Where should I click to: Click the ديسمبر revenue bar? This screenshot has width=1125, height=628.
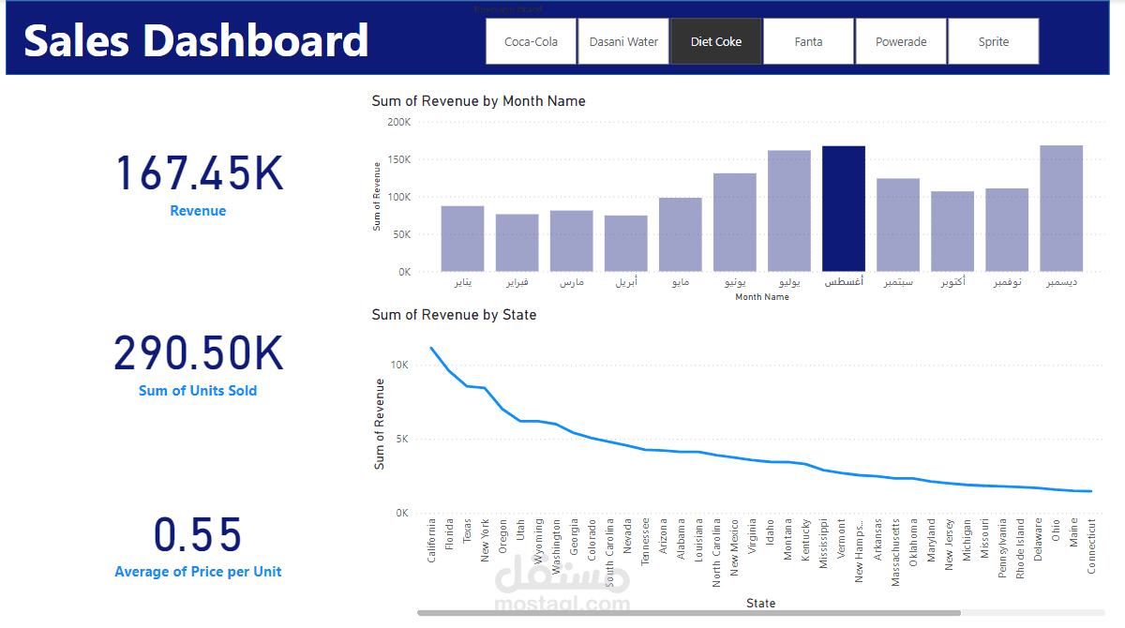point(1061,208)
